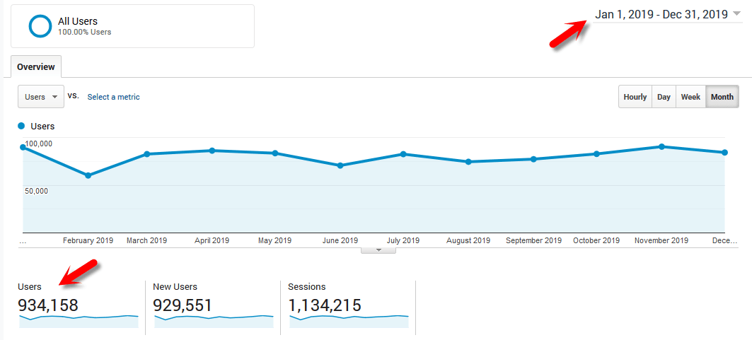Image resolution: width=752 pixels, height=340 pixels.
Task: Select the Month granularity button
Action: click(722, 97)
